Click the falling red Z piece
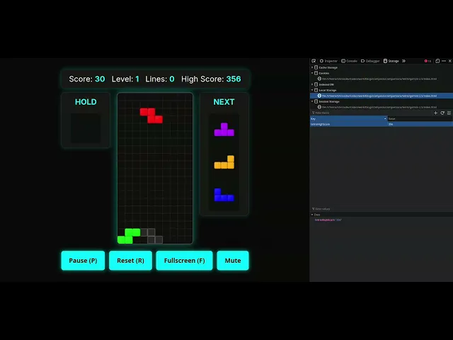 pyautogui.click(x=151, y=115)
